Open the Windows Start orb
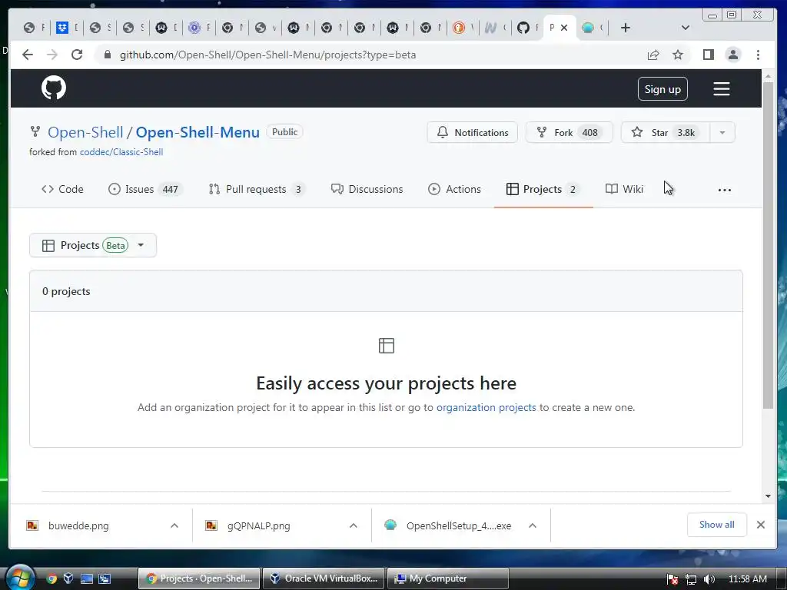 [20, 578]
